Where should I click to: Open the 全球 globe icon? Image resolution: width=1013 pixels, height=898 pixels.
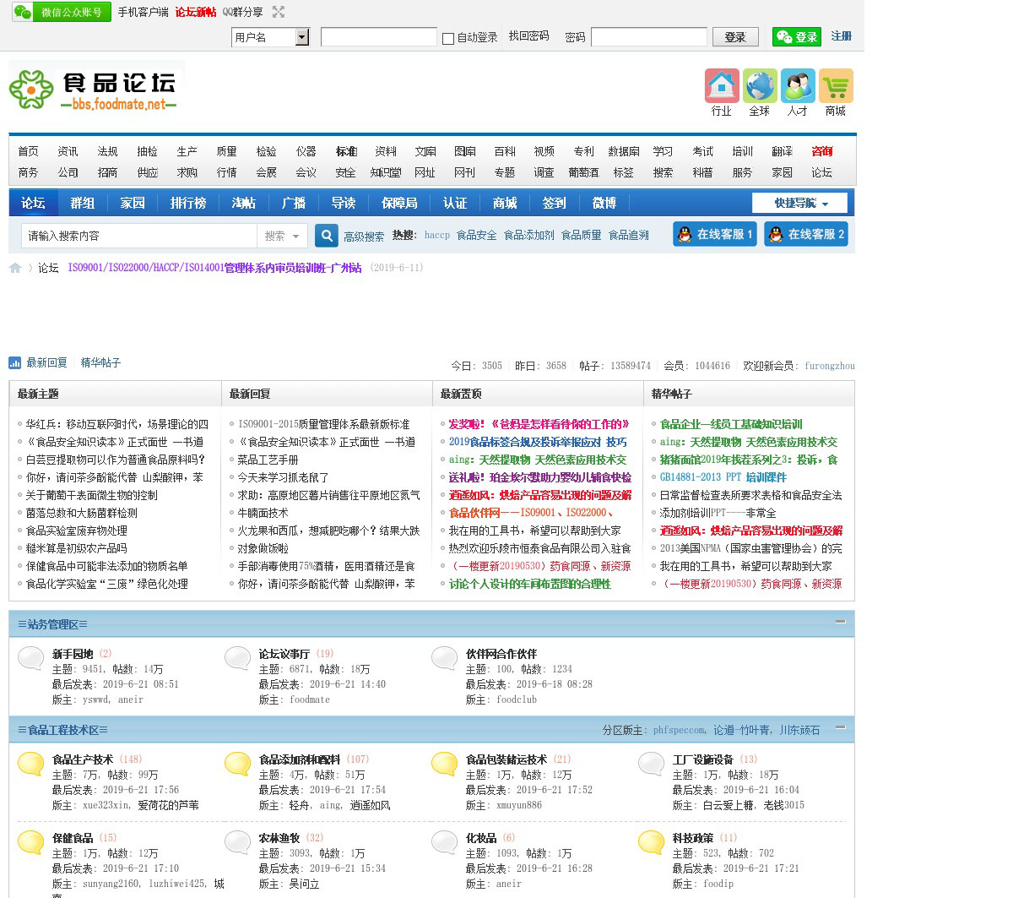(x=760, y=86)
